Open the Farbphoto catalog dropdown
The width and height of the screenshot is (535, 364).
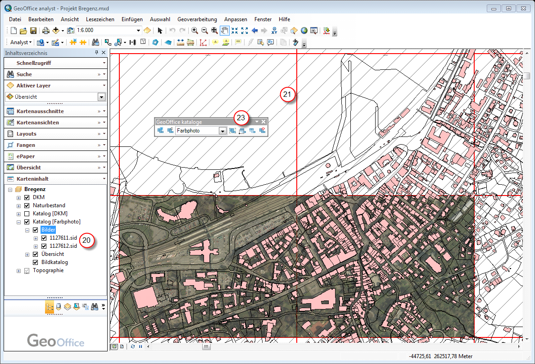[222, 131]
